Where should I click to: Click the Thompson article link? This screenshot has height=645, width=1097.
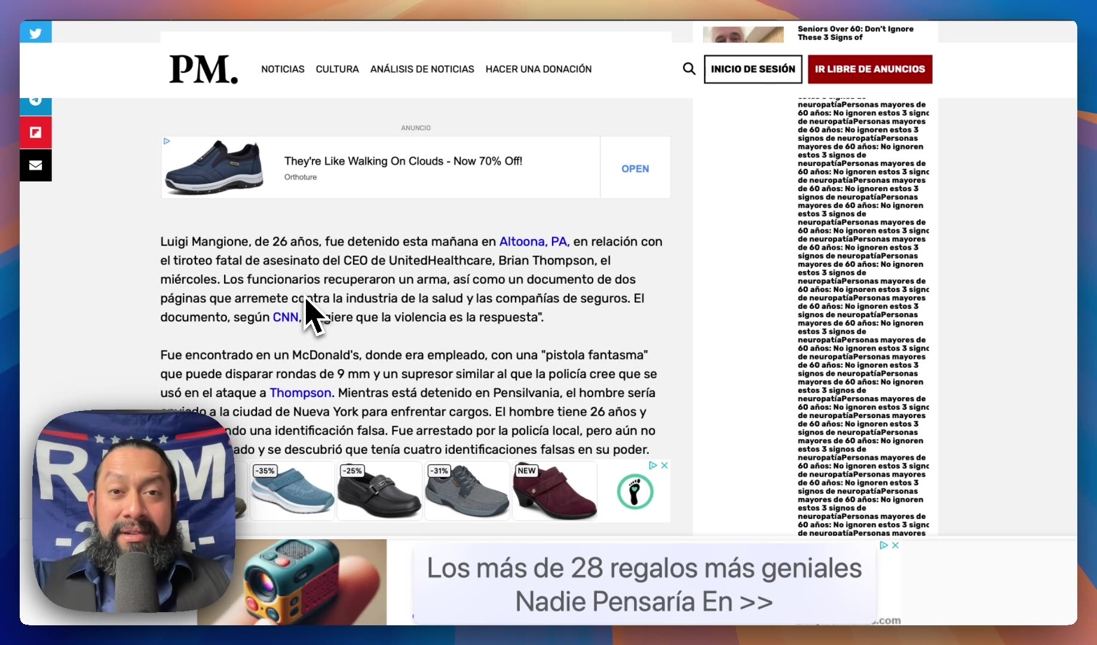point(300,393)
